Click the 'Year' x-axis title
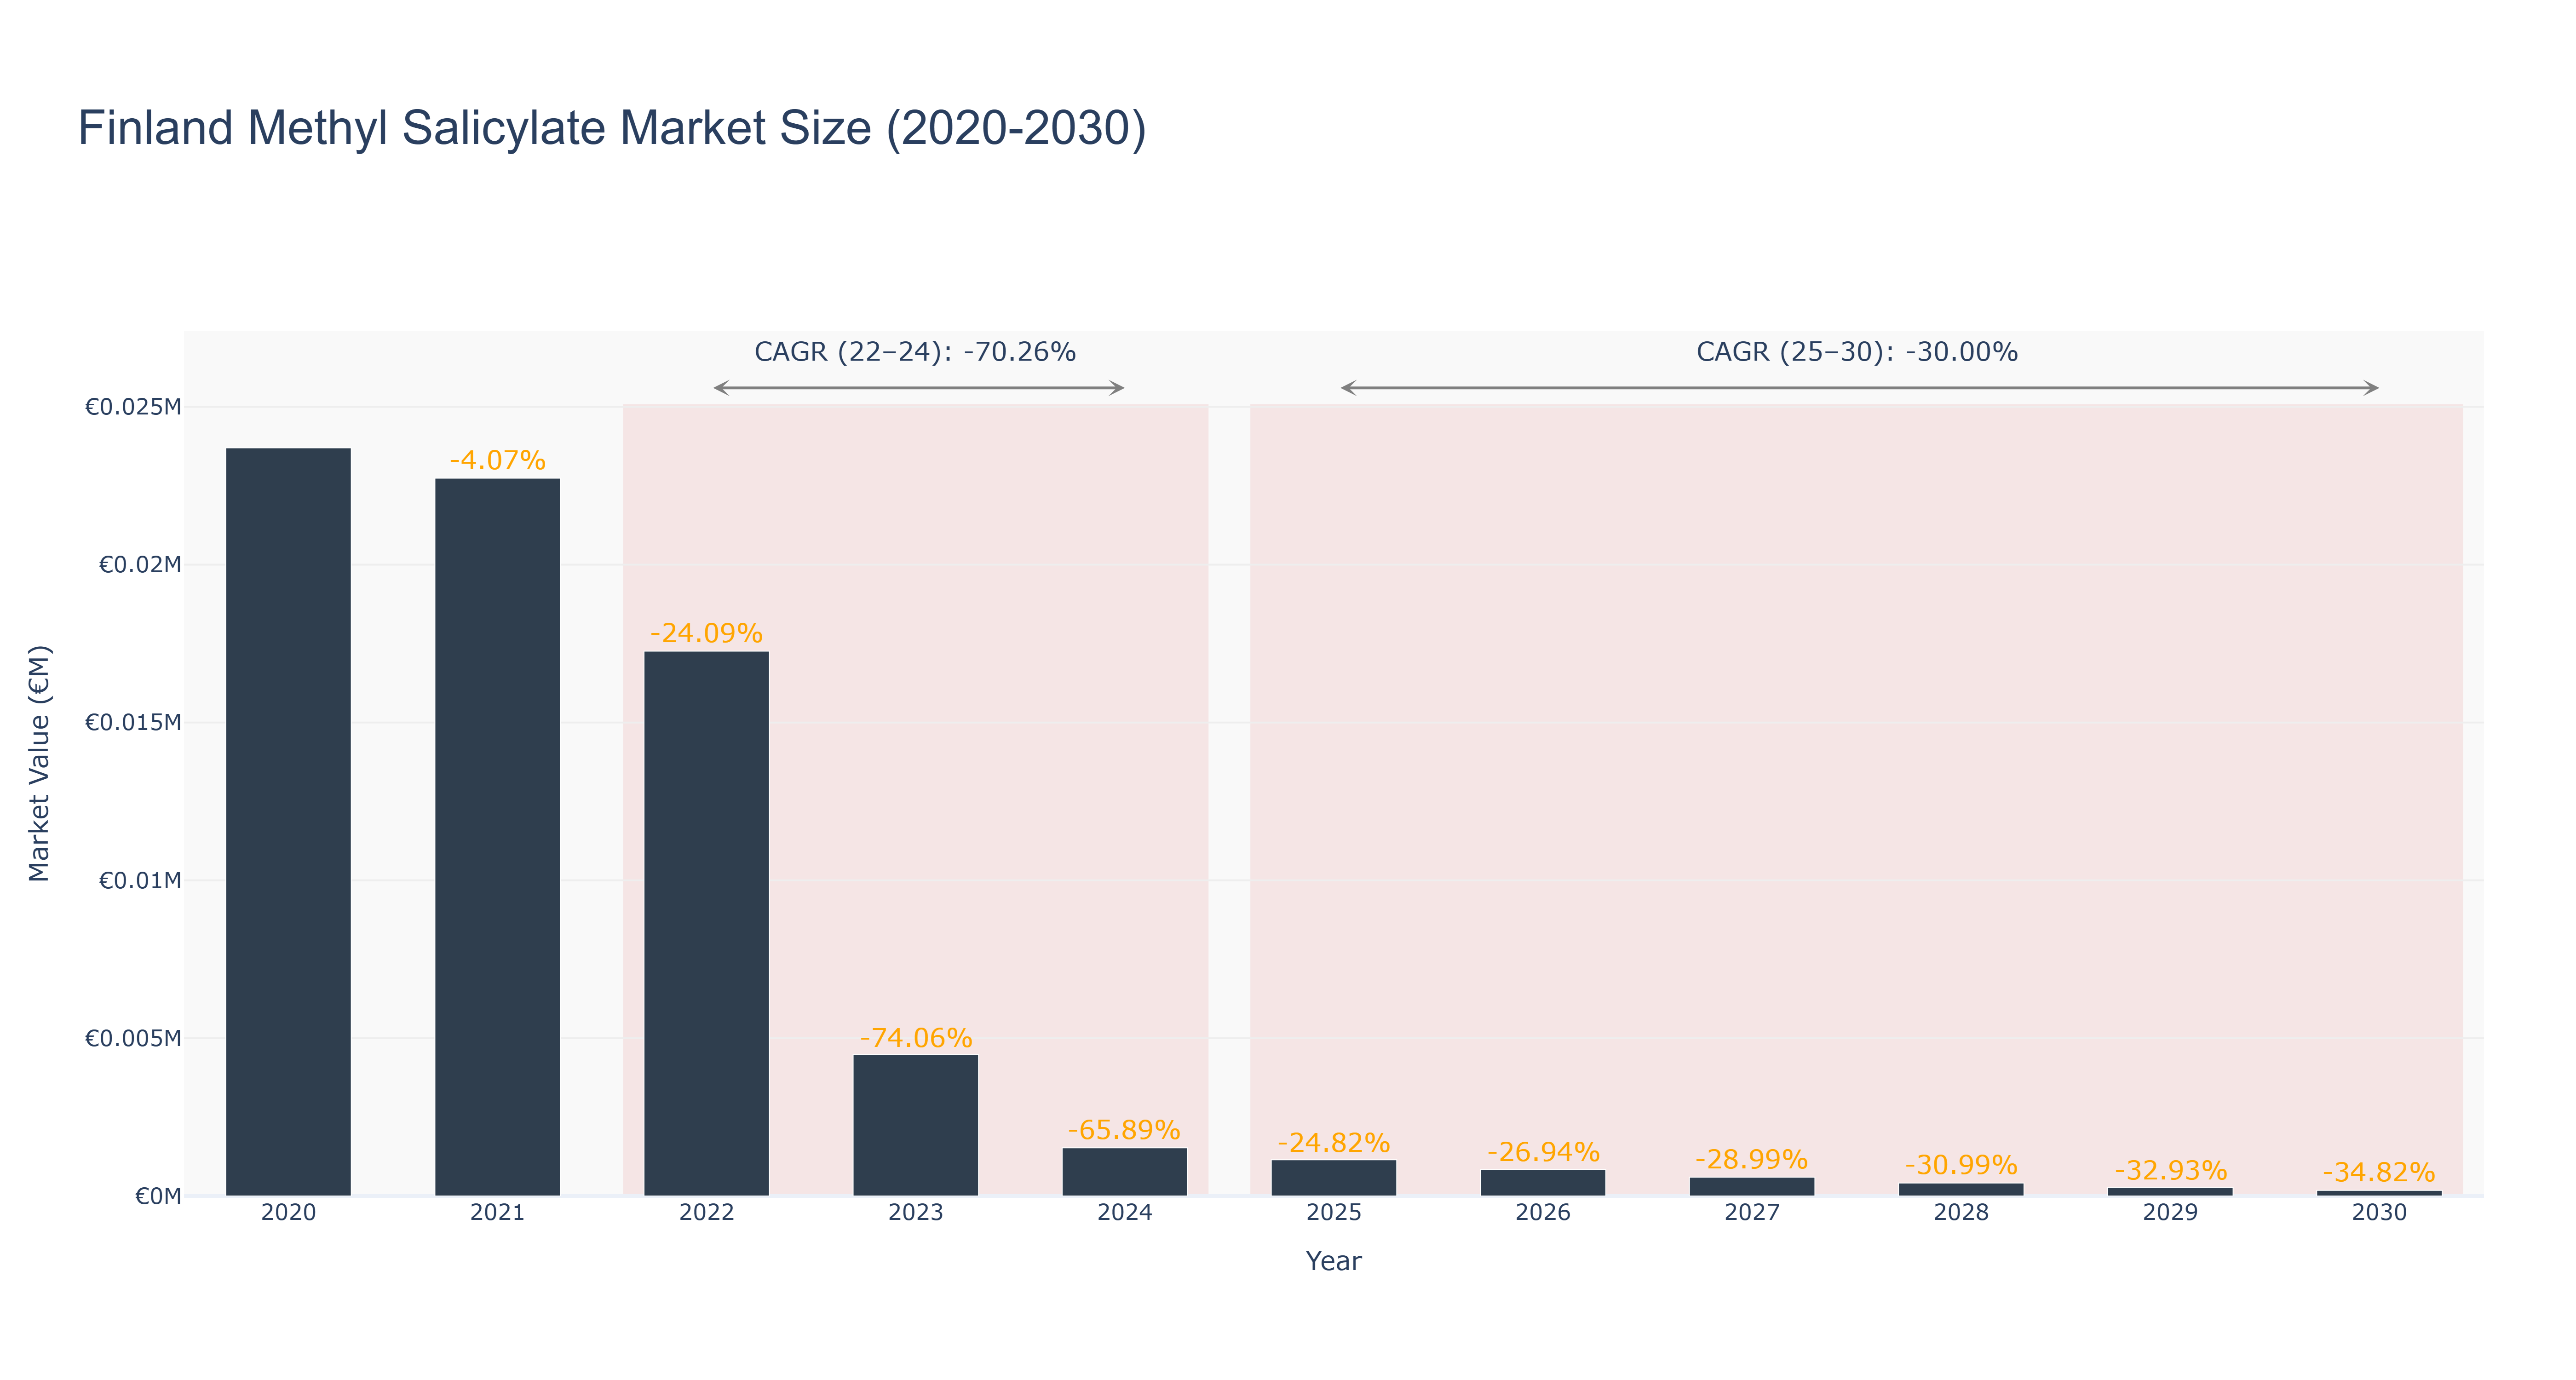 click(1333, 1261)
